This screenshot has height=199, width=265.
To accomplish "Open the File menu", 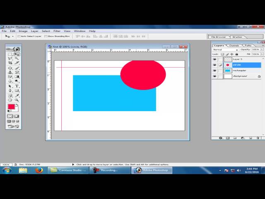I will coord(4,31).
